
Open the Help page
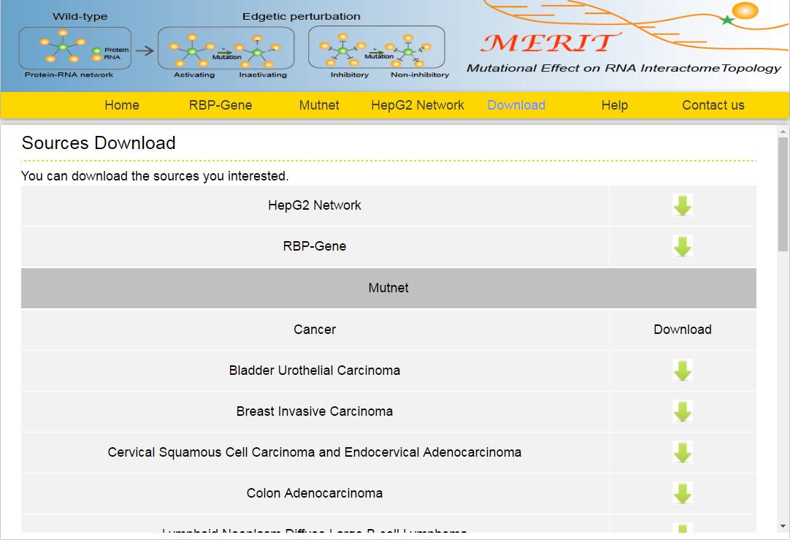click(x=614, y=105)
